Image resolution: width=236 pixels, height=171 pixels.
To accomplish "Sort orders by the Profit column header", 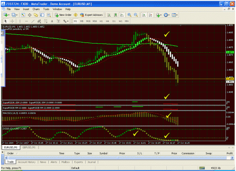I will click(230, 153).
